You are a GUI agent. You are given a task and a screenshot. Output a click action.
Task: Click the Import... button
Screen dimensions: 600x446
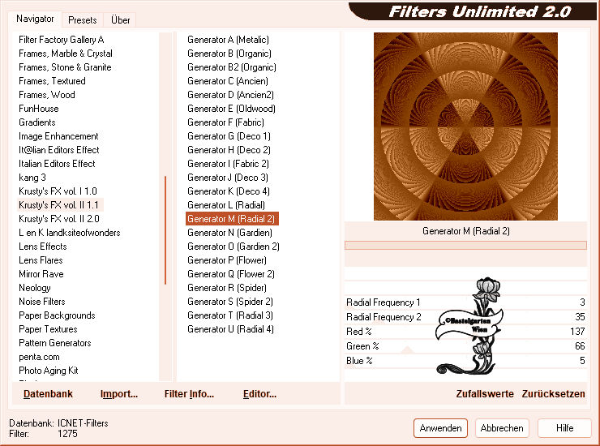tap(119, 393)
